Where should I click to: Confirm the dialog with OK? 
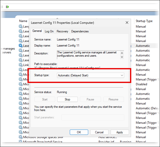79,132
